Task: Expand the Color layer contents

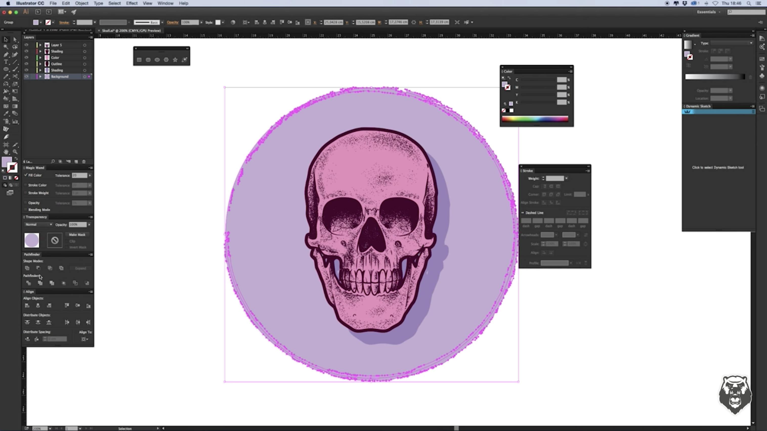Action: click(x=40, y=58)
